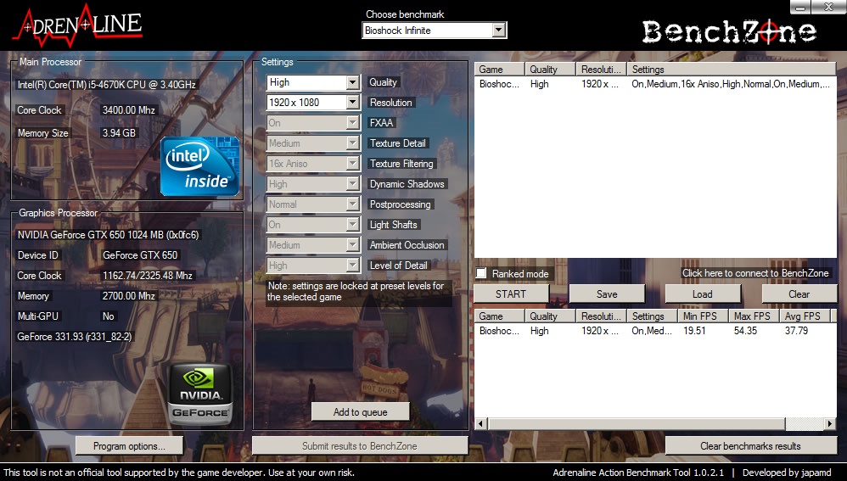Viewport: 847px width, 481px height.
Task: Click the results list scrollbar left arrow
Action: [480, 424]
